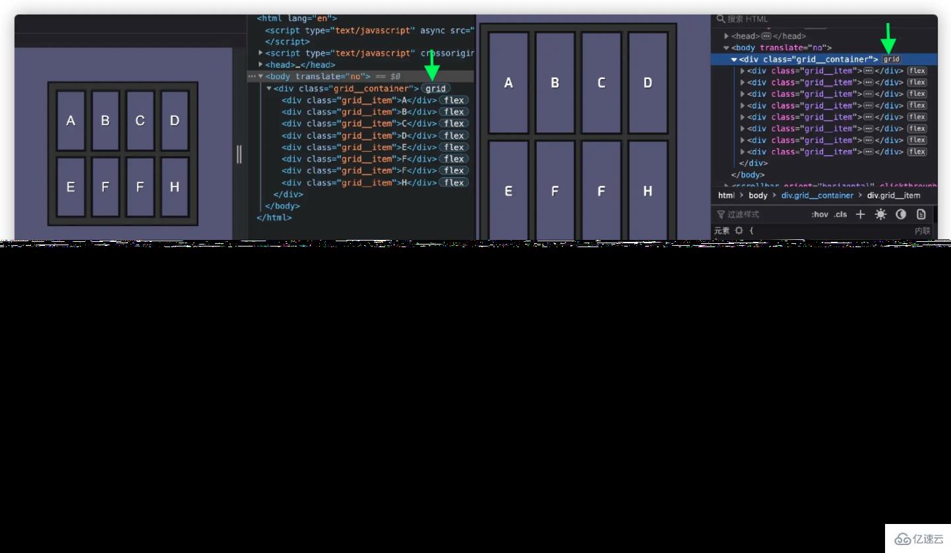This screenshot has width=951, height=553.
Task: Collapse the body translate node in the Firefox inspector
Action: point(727,47)
